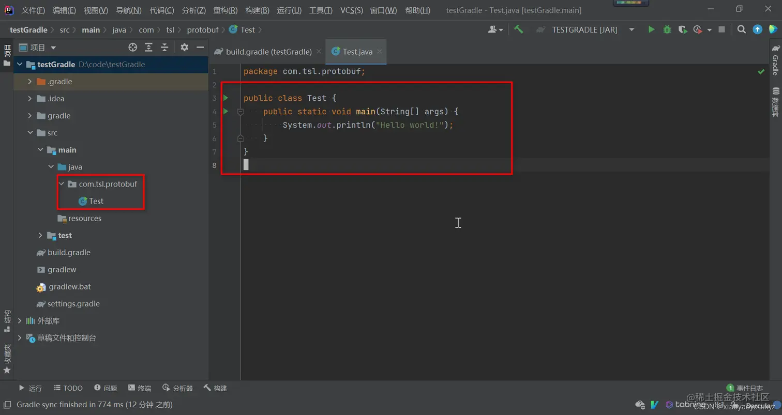Image resolution: width=782 pixels, height=415 pixels.
Task: Open the 项目 view selector dropdown
Action: (37, 48)
